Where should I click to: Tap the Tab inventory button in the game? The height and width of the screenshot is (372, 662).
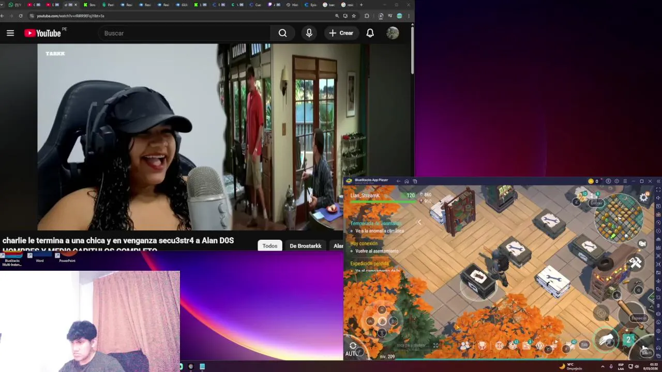coord(584,345)
